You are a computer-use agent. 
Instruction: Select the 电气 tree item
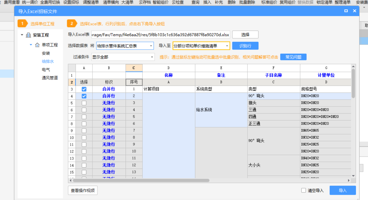point(46,70)
